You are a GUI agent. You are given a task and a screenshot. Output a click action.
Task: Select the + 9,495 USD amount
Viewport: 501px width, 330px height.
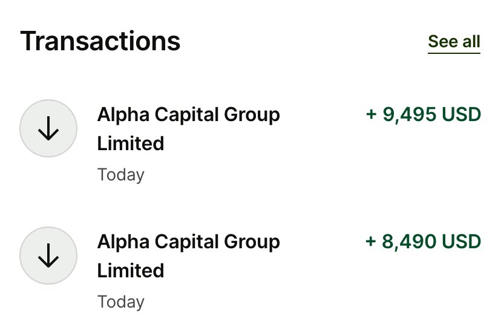pyautogui.click(x=424, y=114)
